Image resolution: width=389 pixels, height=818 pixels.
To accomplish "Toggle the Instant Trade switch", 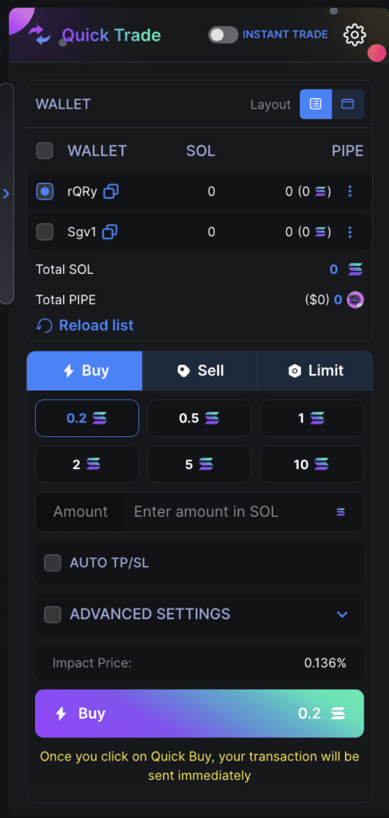I will click(223, 35).
